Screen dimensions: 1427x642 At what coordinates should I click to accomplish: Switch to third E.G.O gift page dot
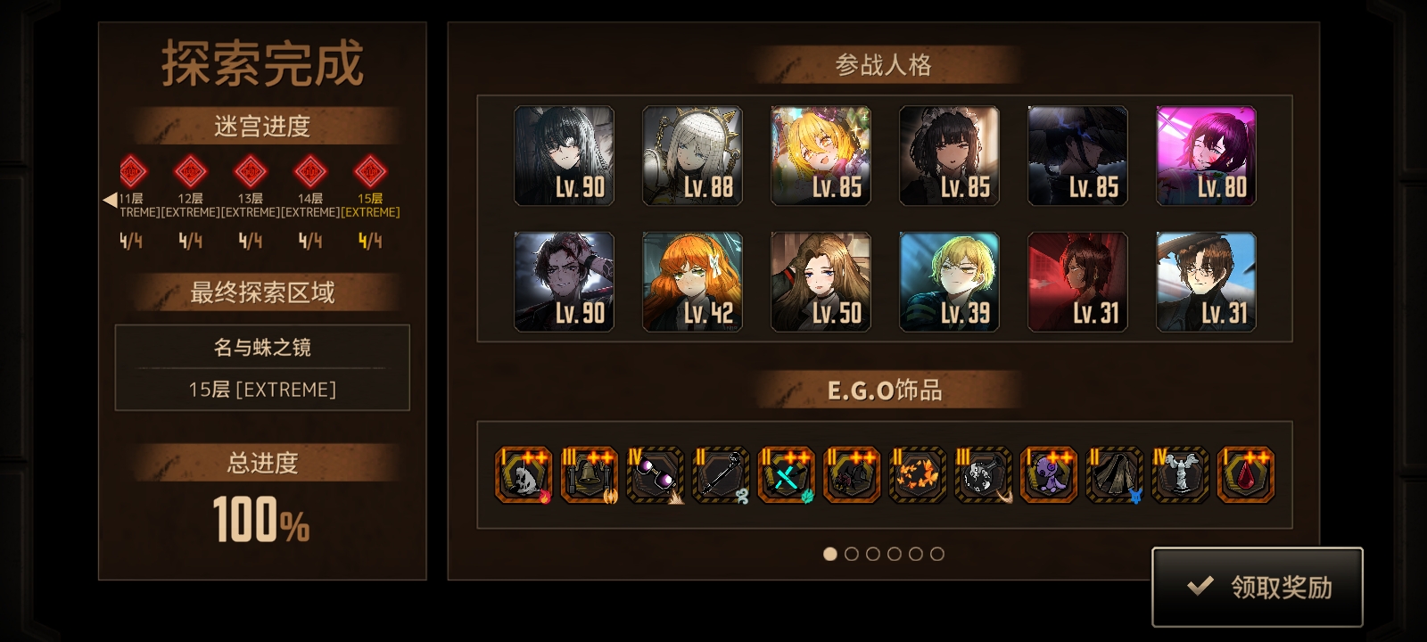(x=872, y=554)
